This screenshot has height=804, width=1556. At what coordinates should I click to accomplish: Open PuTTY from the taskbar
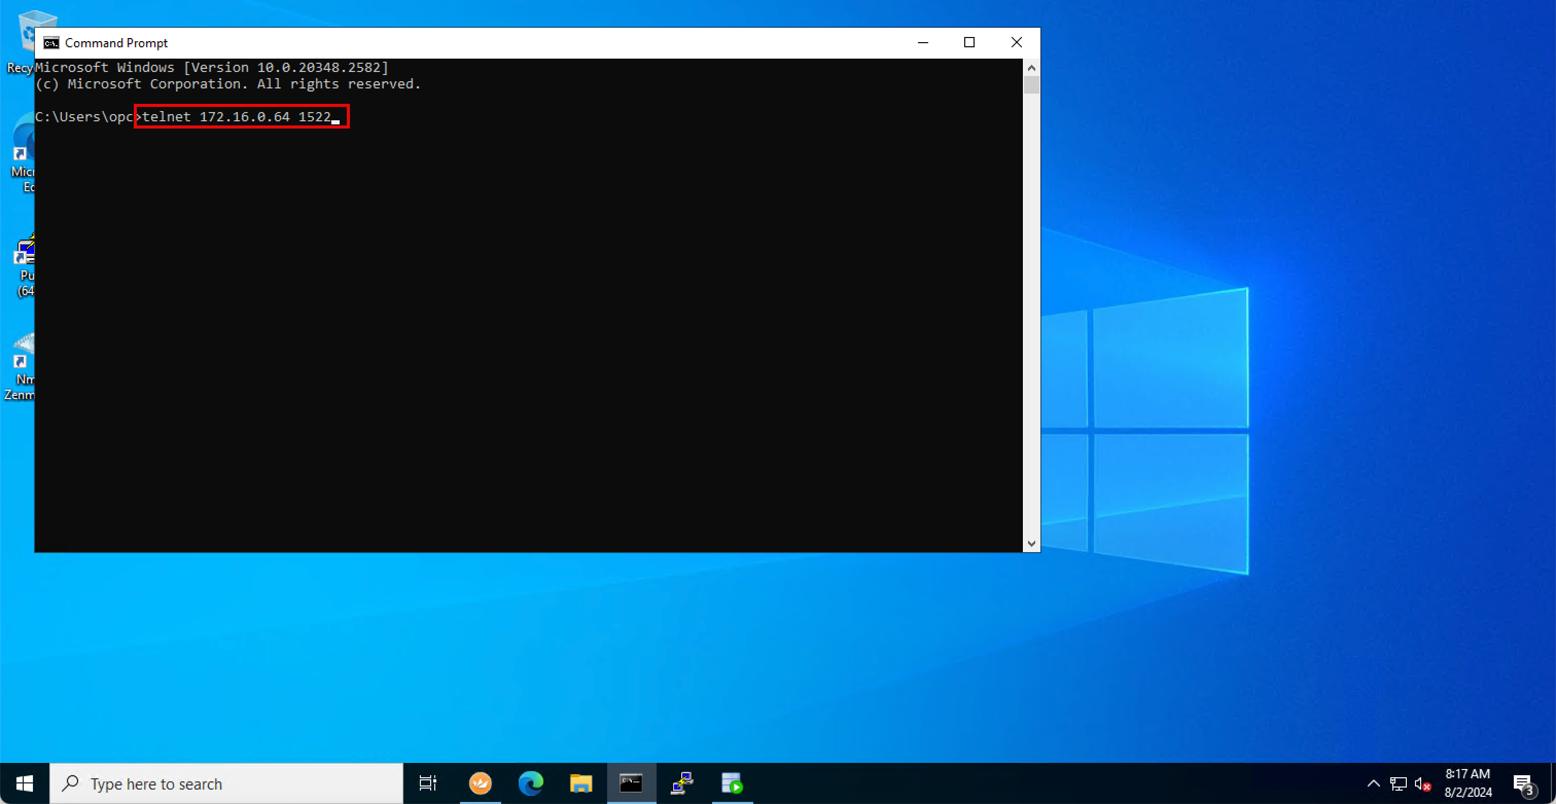[682, 783]
